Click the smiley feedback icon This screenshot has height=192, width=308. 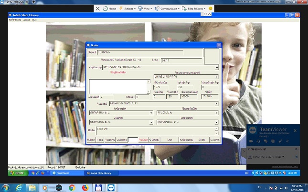pyautogui.click(x=211, y=9)
